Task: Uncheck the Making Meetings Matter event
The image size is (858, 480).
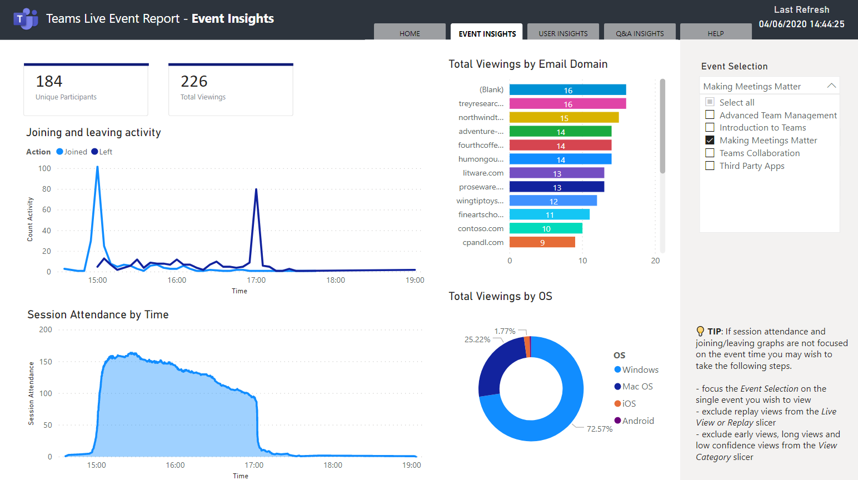Action: 710,140
